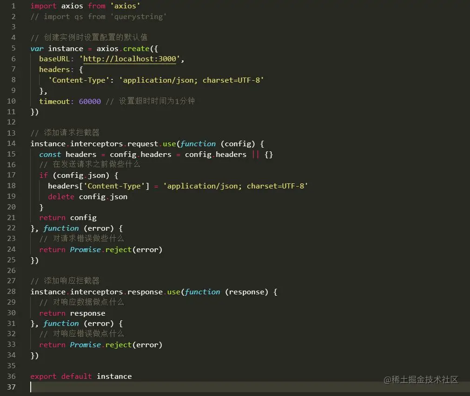Viewport: 470px width, 396px height.
Task: Click the 'create' method call on line 5
Action: point(136,48)
